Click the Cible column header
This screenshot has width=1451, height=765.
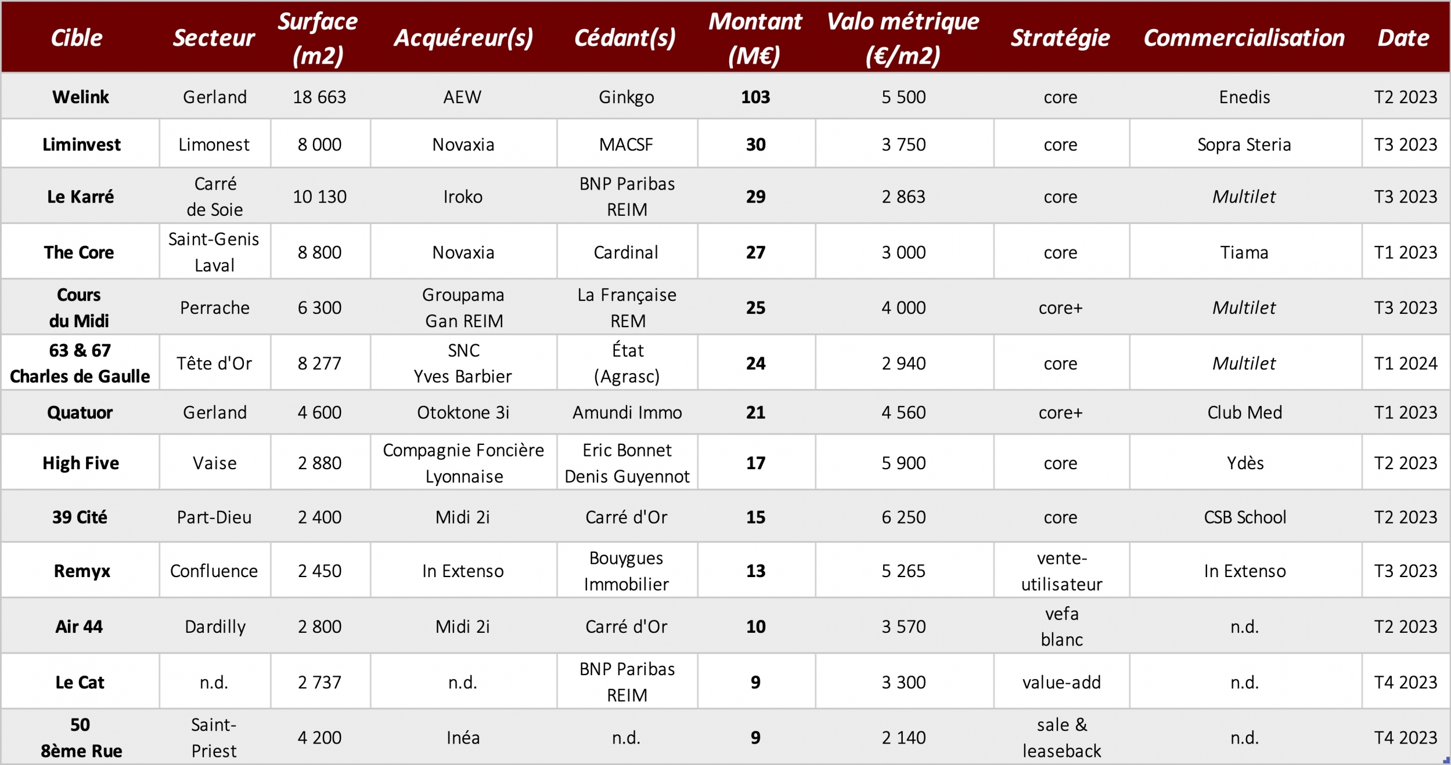pos(77,38)
